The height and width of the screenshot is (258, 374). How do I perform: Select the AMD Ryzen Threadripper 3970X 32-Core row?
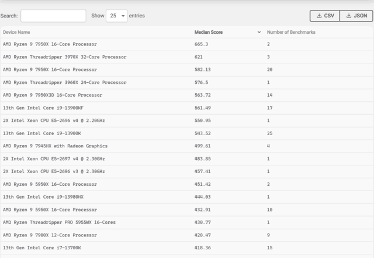pos(64,57)
